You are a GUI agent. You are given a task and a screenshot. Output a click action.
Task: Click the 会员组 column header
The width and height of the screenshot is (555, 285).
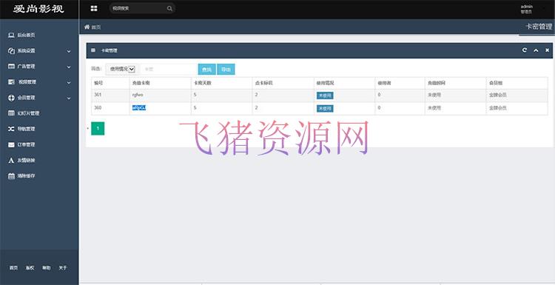[496, 83]
